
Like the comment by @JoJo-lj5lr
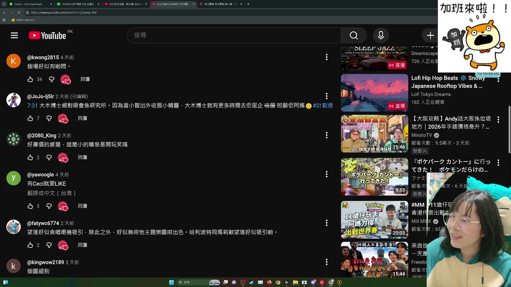[30, 118]
